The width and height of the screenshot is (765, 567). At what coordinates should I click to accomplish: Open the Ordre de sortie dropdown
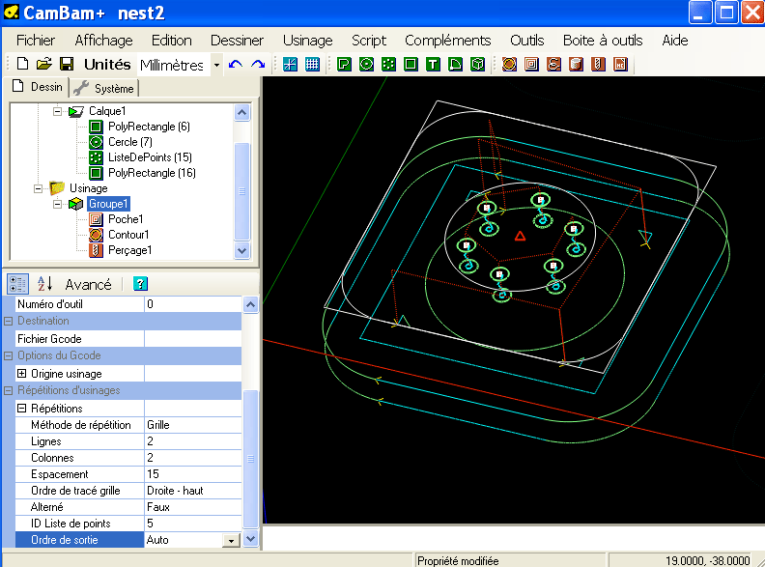pos(231,540)
